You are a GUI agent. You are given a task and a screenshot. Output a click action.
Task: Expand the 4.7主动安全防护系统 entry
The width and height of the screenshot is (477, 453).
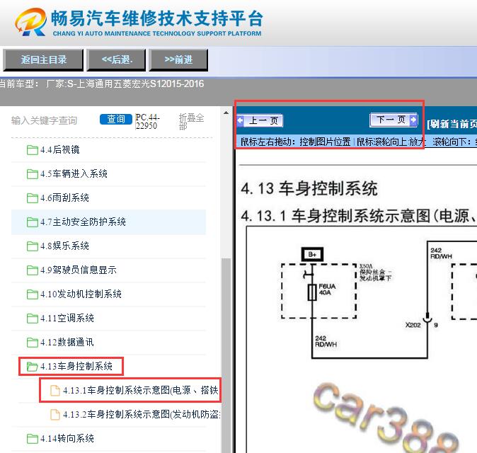(x=83, y=222)
